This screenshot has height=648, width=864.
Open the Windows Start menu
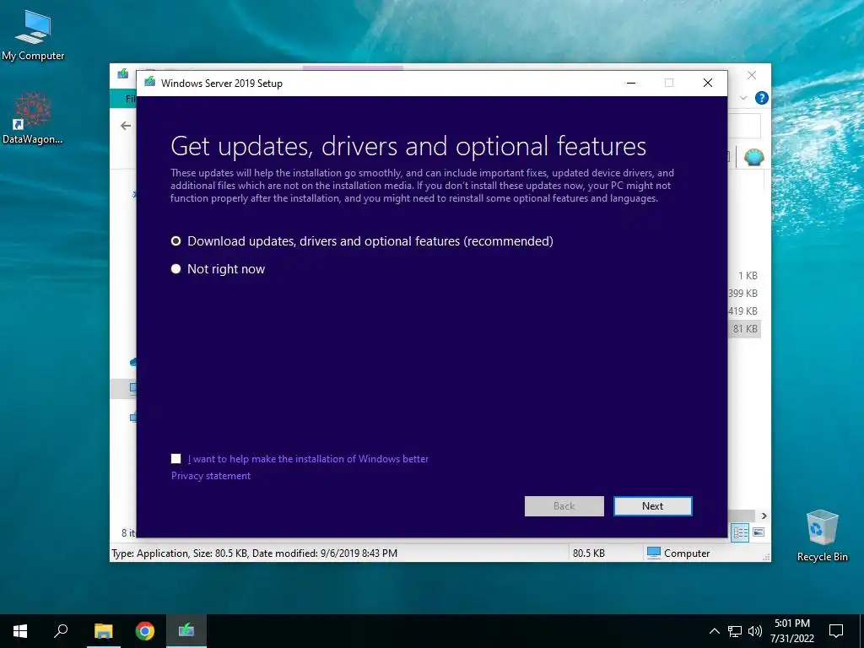tap(20, 631)
